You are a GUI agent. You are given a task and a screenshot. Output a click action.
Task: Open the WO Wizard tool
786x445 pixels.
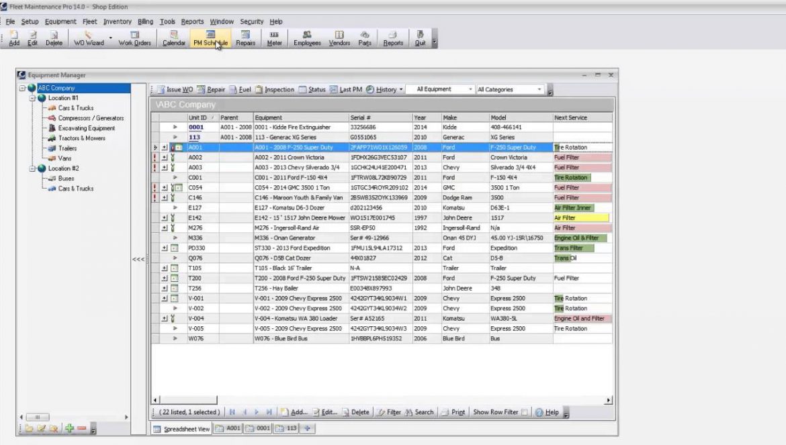(x=89, y=38)
